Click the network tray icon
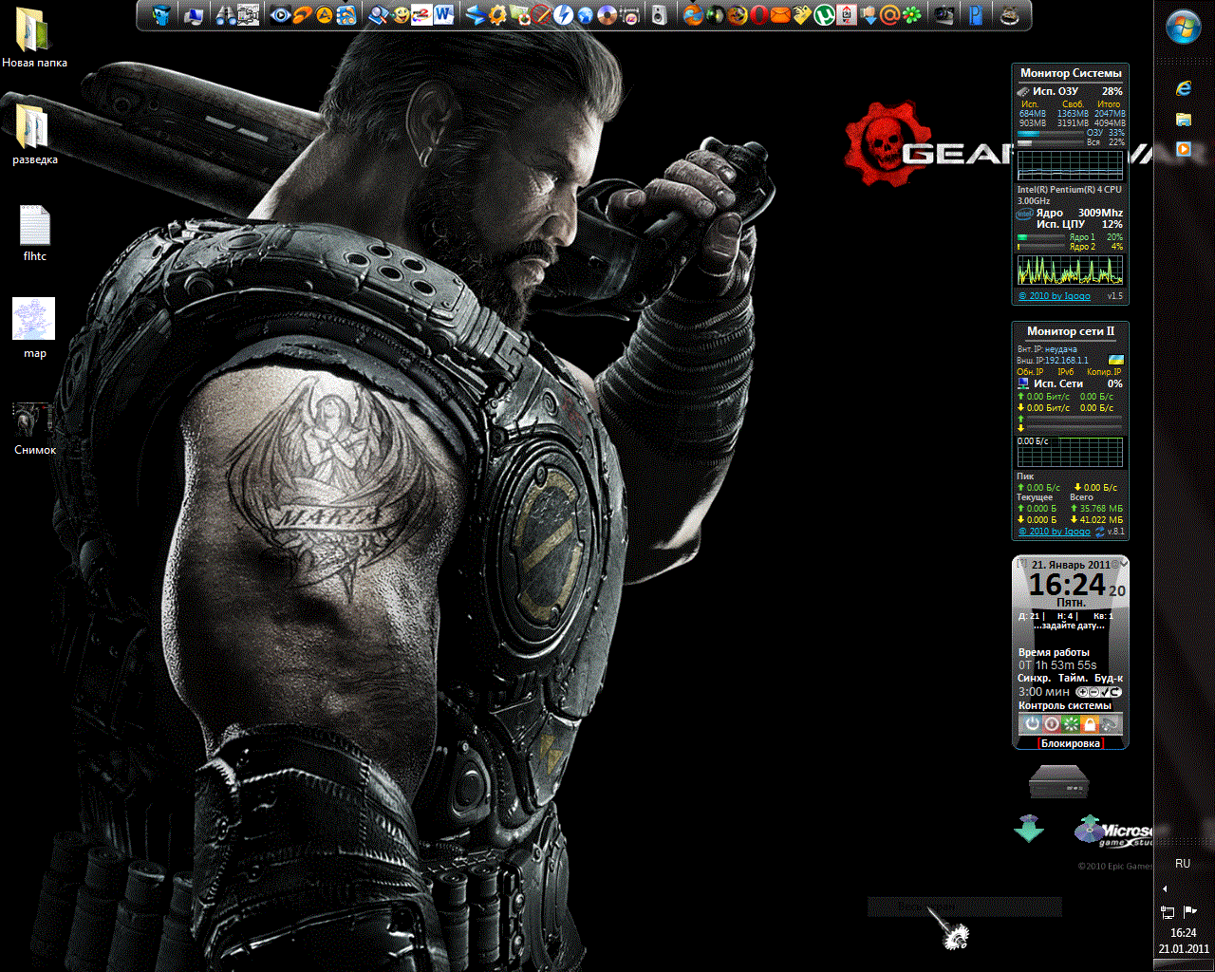 click(1168, 912)
